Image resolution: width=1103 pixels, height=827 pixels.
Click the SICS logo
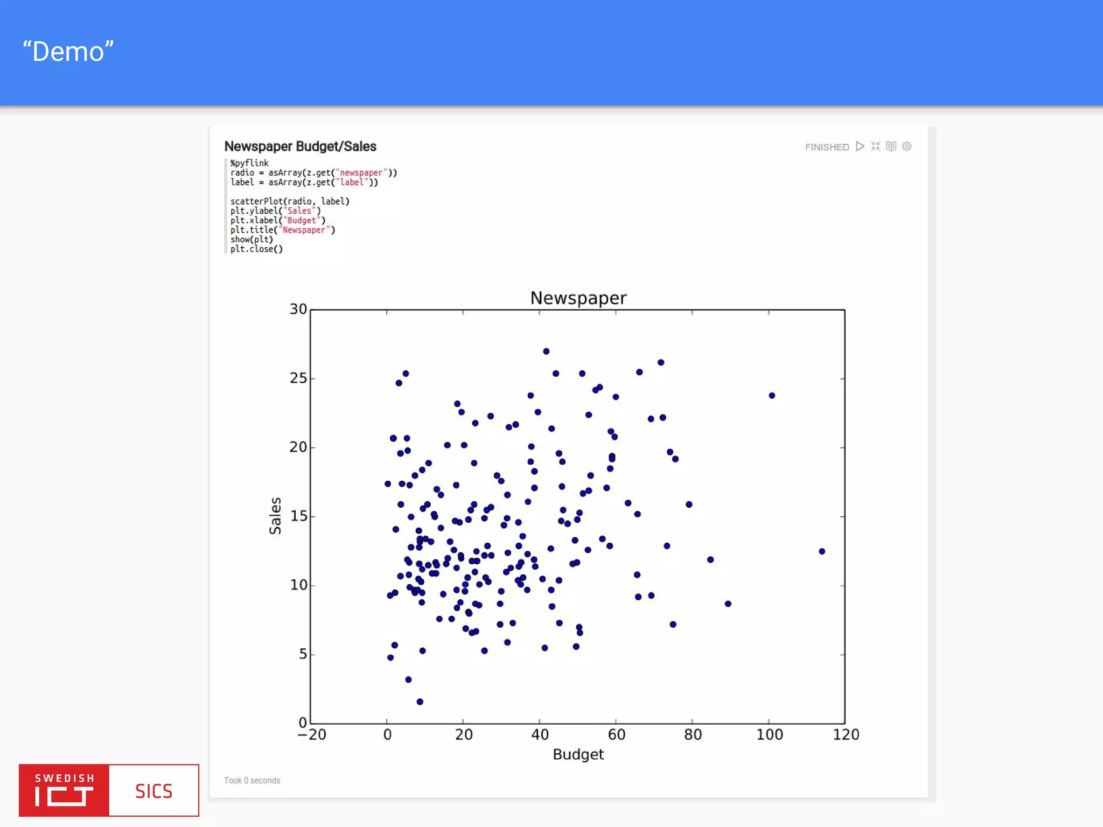tap(154, 790)
